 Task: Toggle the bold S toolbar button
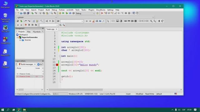(x=159, y=21)
